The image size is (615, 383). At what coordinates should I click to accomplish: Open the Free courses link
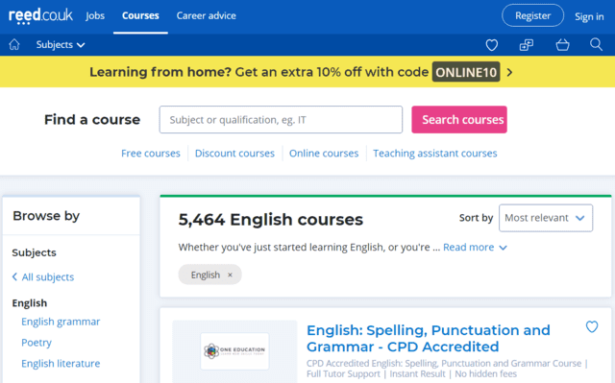tap(151, 154)
